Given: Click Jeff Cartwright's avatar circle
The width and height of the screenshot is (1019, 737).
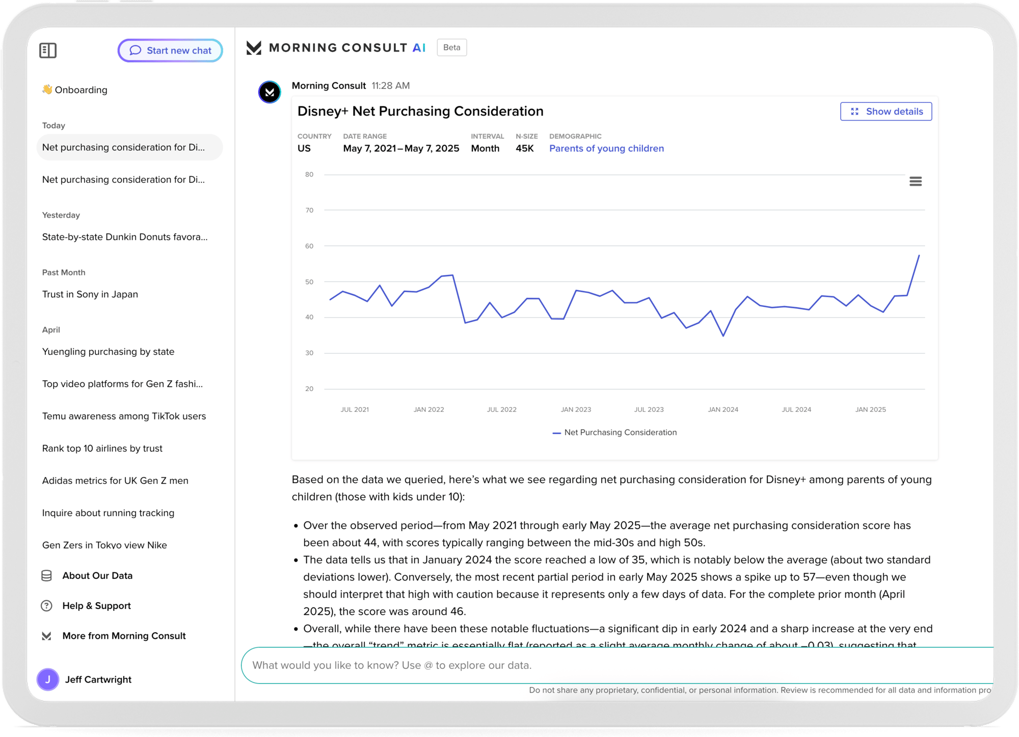Looking at the screenshot, I should point(48,679).
